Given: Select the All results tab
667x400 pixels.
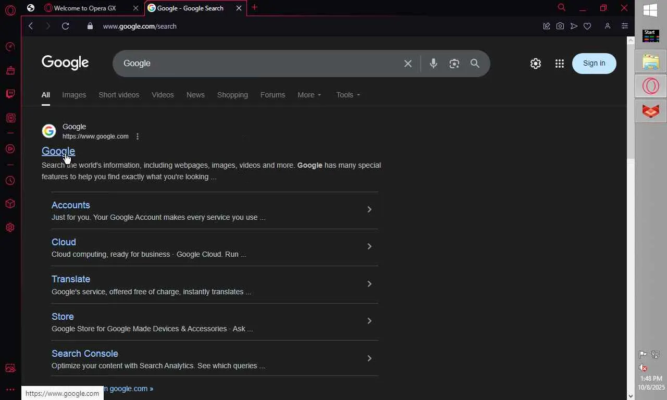Looking at the screenshot, I should click(x=46, y=95).
